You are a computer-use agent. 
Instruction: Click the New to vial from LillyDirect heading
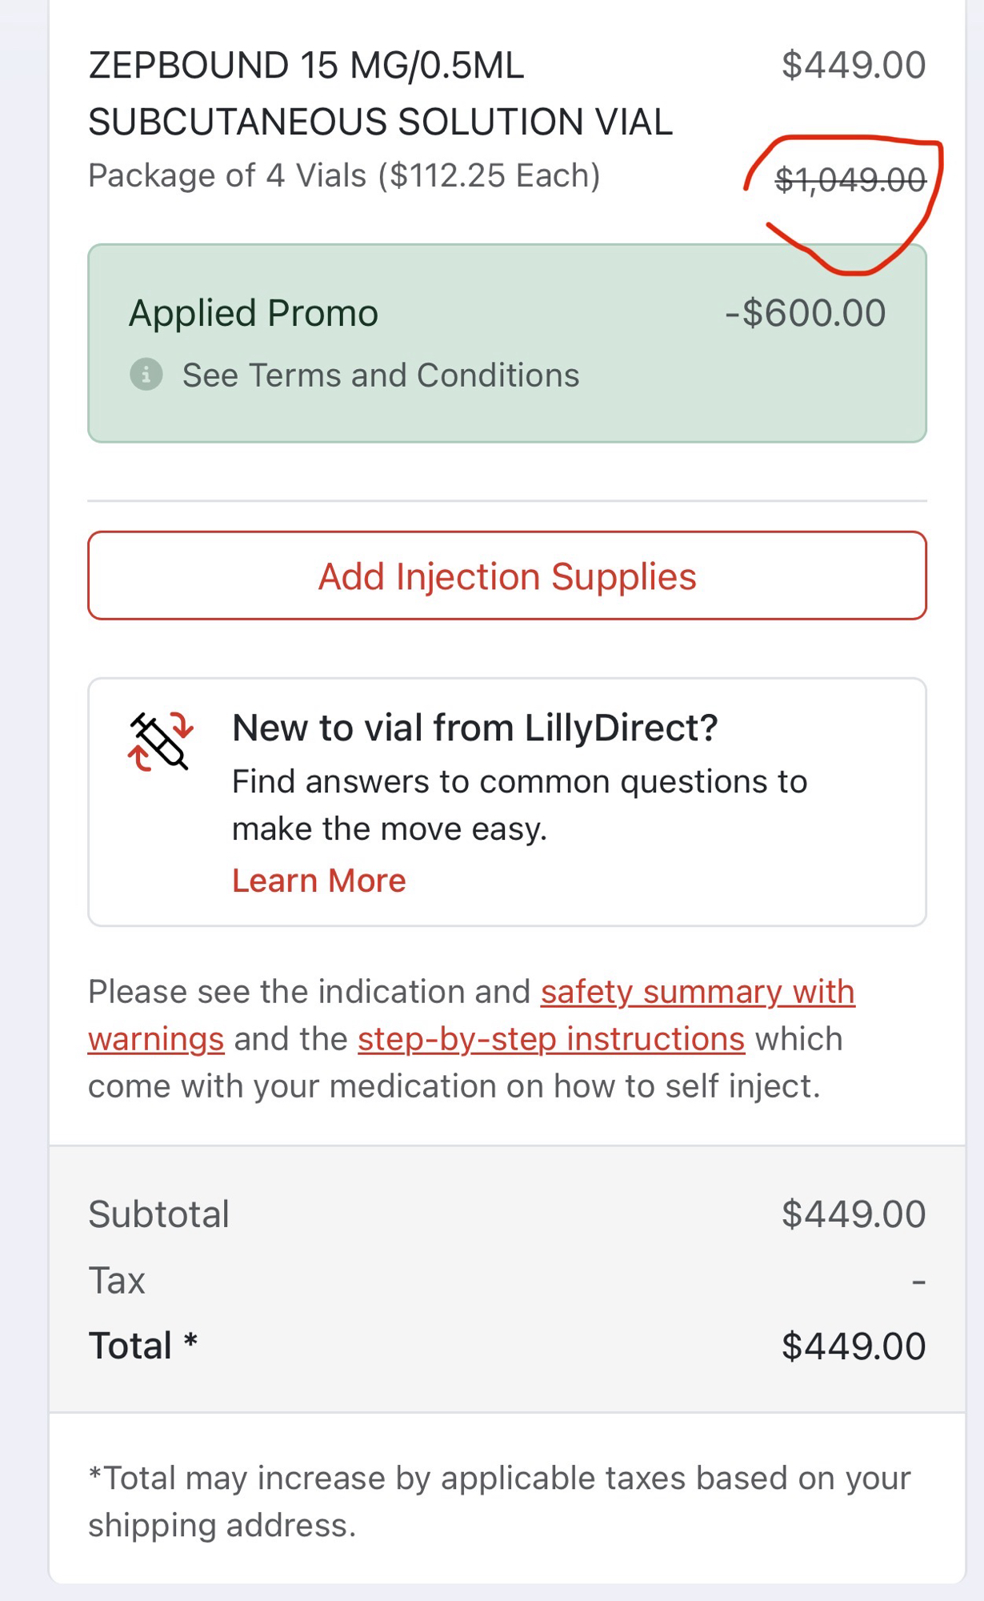474,728
